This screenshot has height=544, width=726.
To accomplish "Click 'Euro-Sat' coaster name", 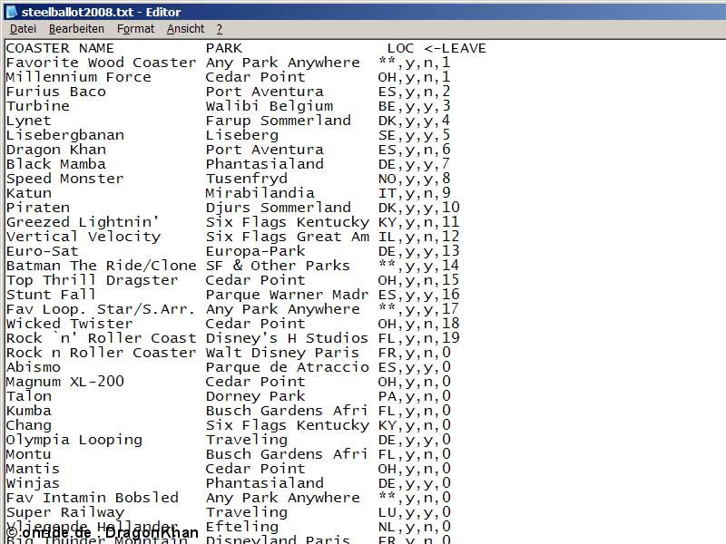I will click(42, 251).
